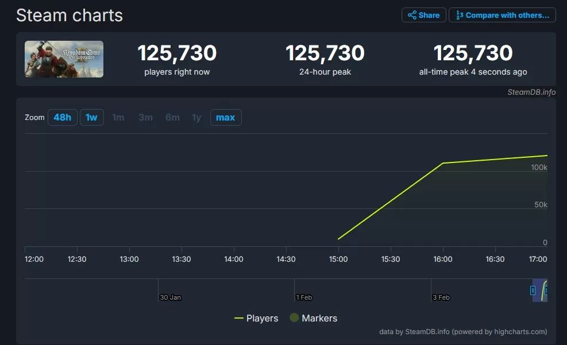Open Compare with others dialog
This screenshot has height=345, width=567.
pyautogui.click(x=502, y=15)
